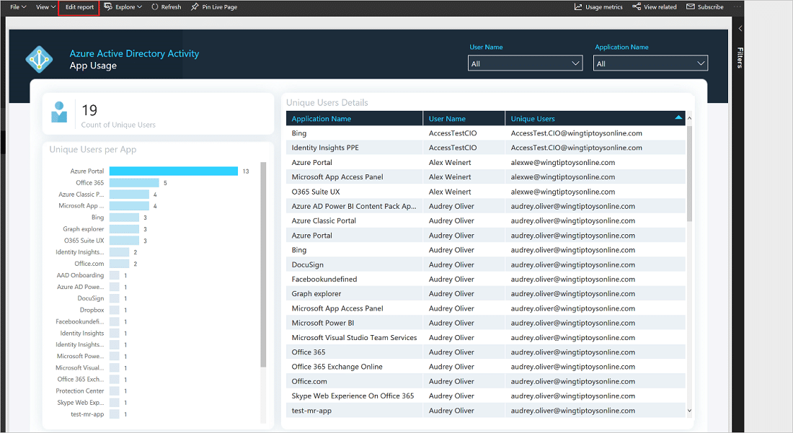793x433 pixels.
Task: Select Azure AD Power BI Content Pack cell
Action: [354, 206]
